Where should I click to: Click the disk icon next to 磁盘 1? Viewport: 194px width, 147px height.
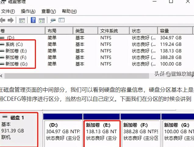tap(5, 117)
